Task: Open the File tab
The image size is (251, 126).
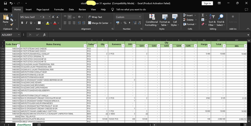Action: 6,10
